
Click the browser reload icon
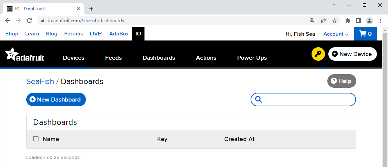click(29, 21)
